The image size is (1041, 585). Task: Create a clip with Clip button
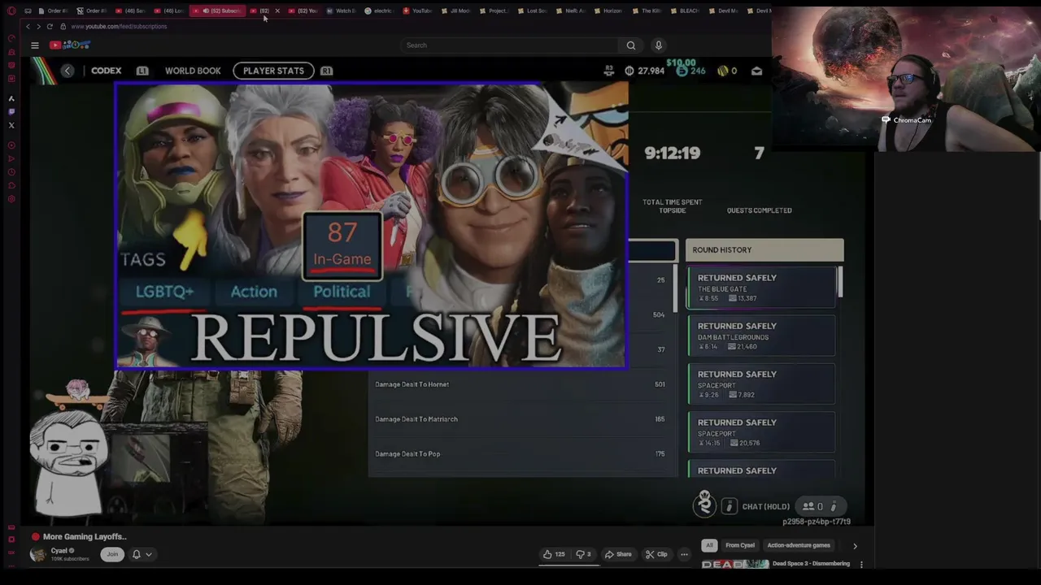(656, 554)
